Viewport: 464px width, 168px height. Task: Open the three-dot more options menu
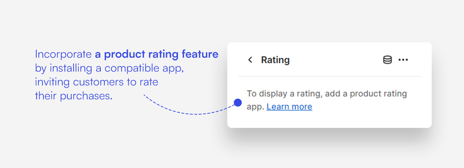pyautogui.click(x=403, y=60)
